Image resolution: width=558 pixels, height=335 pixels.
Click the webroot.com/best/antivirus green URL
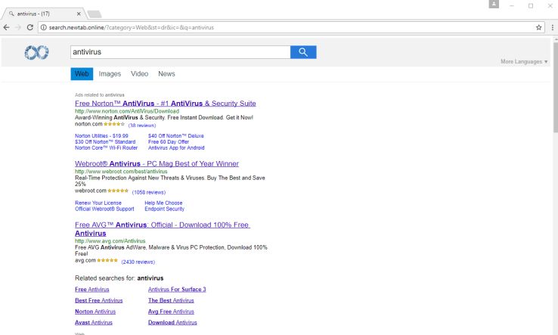(121, 172)
